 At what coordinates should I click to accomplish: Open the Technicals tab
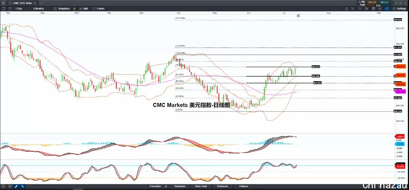pos(222,186)
